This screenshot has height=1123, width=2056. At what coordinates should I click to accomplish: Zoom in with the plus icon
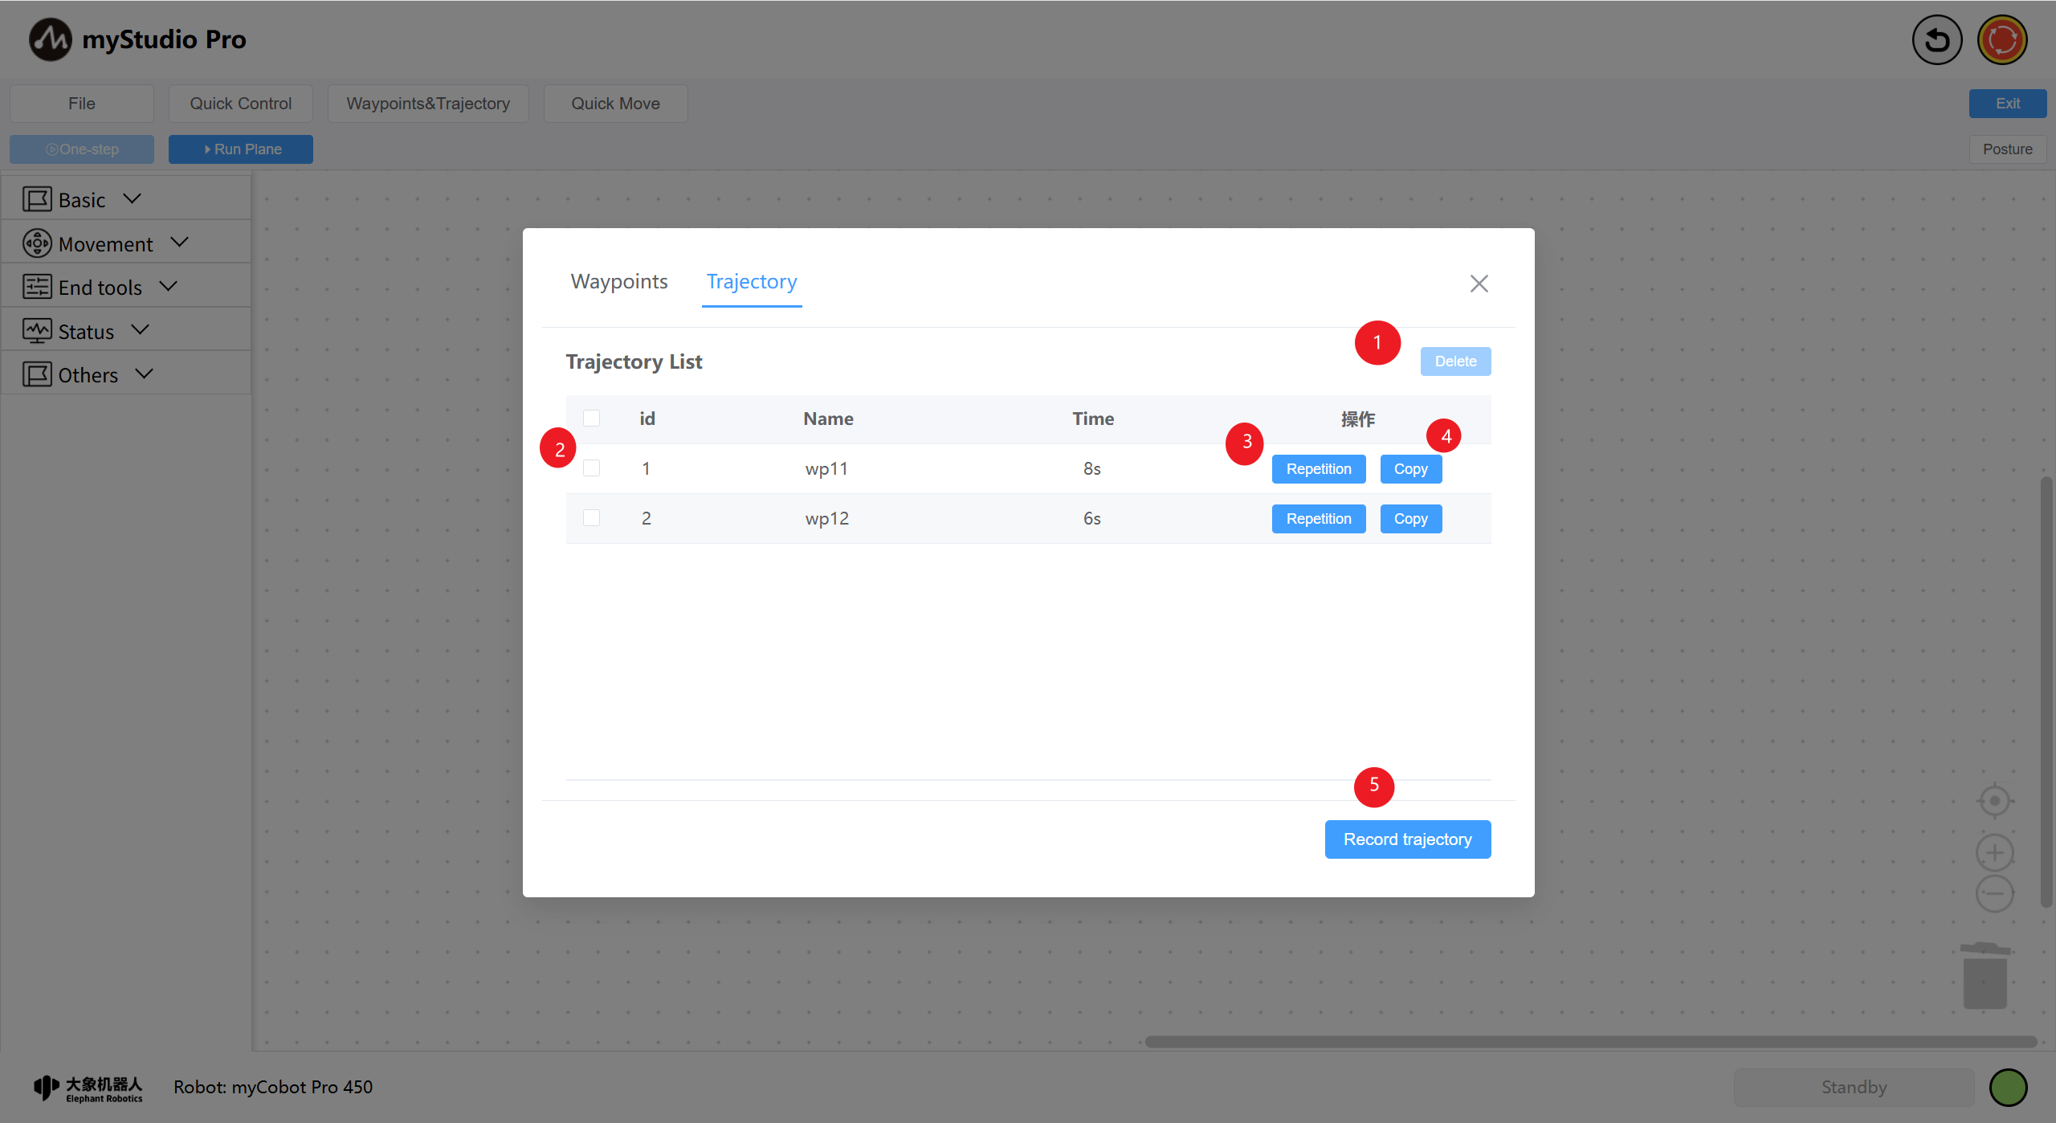(1994, 852)
